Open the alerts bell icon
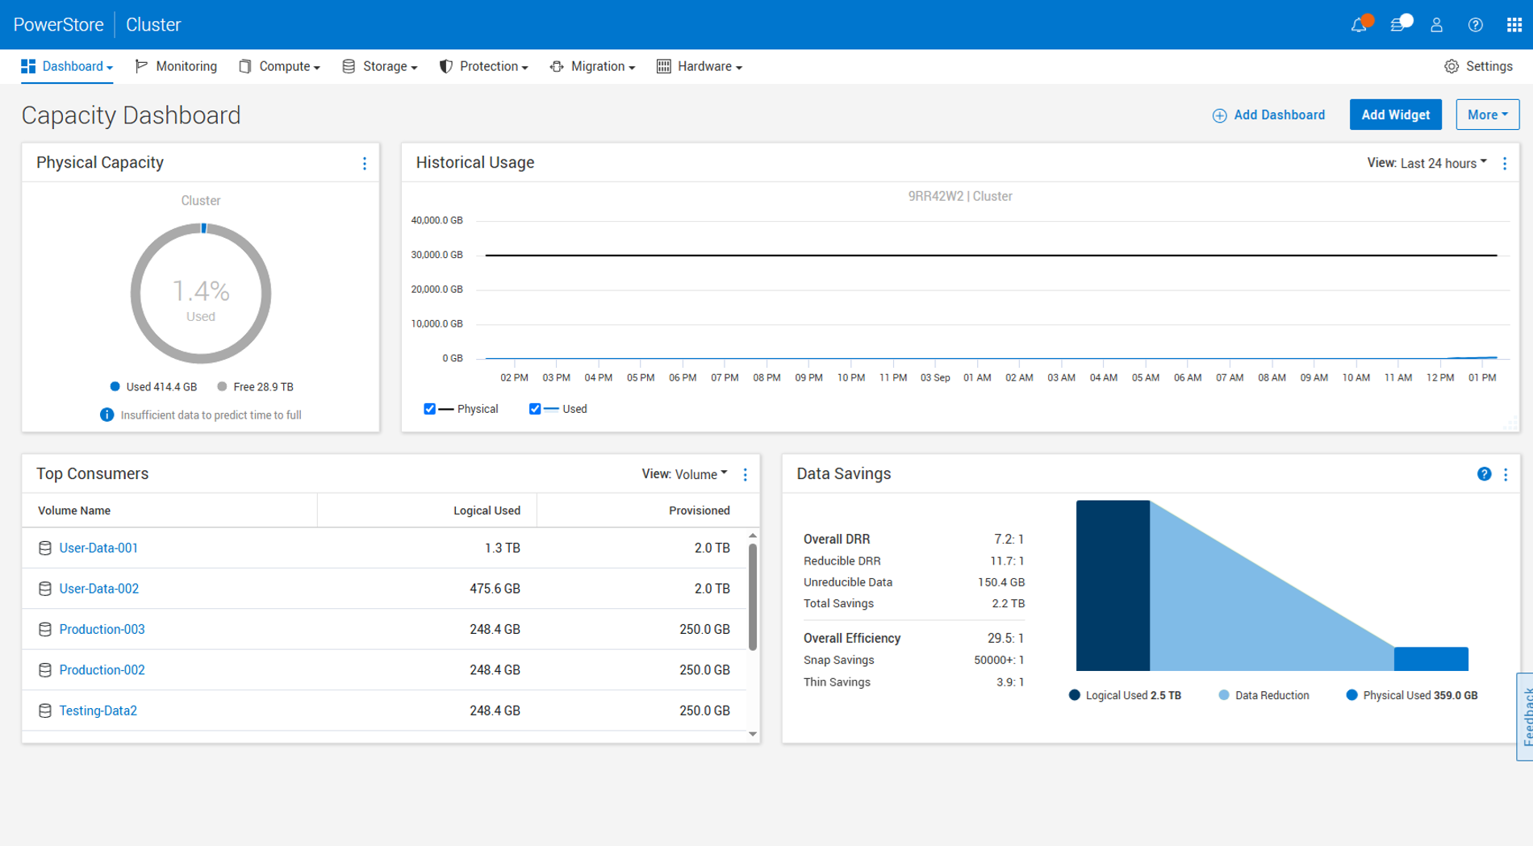Screen dimensions: 1533x846 click(1360, 24)
